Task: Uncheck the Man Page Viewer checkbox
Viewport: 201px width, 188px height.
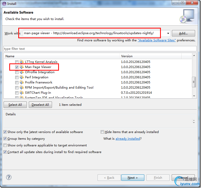Action: click(x=17, y=67)
